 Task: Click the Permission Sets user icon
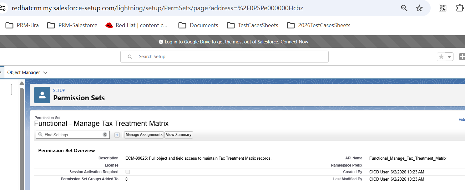[42, 95]
